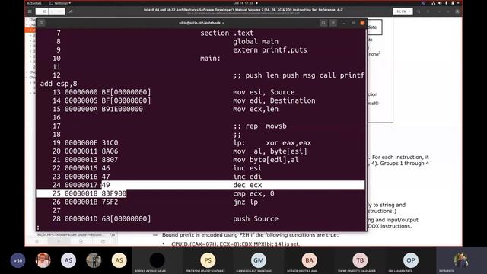
Task: Select the TB participant avatar
Action: click(360, 260)
